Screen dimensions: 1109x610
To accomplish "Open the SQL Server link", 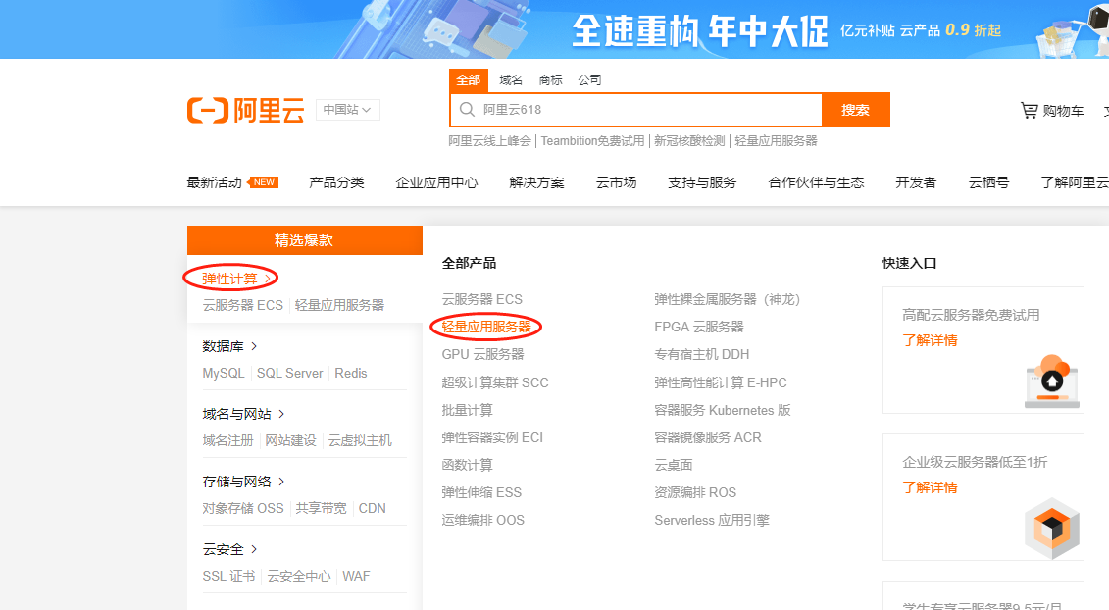I will coord(290,373).
